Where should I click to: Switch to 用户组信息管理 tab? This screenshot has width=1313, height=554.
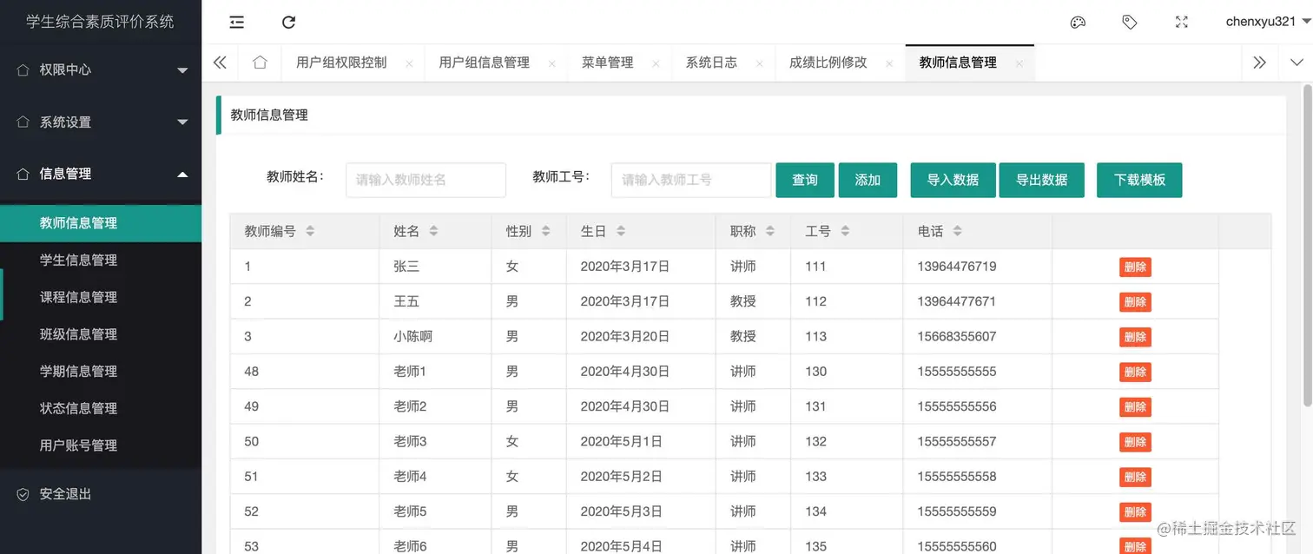pyautogui.click(x=485, y=63)
